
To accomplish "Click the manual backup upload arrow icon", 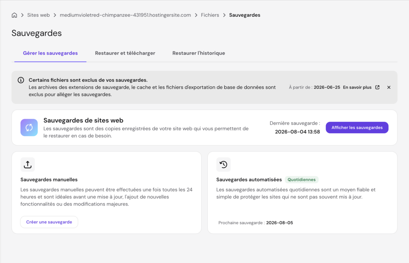I will (28, 164).
